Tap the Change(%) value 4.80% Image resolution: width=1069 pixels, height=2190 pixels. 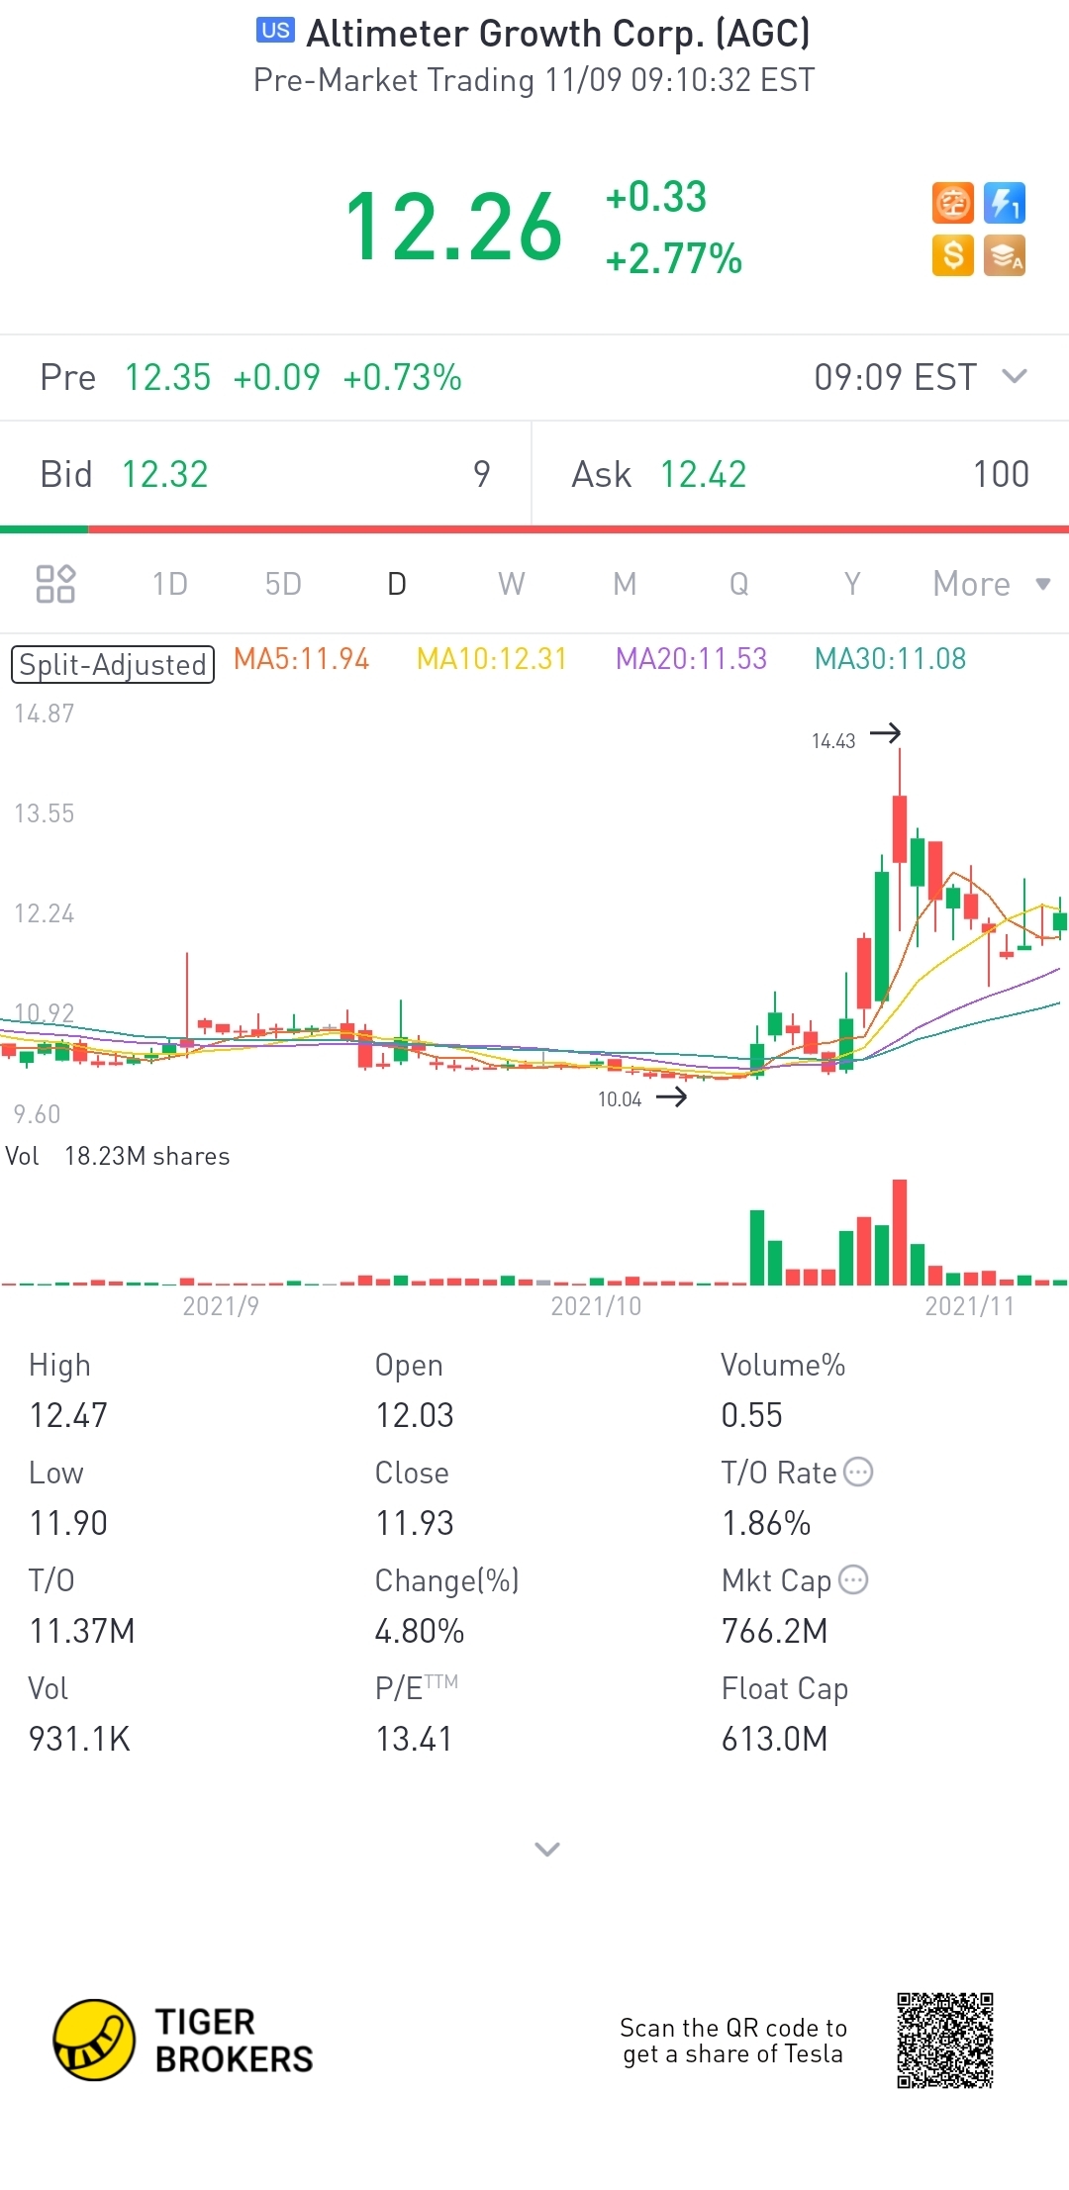(420, 1631)
